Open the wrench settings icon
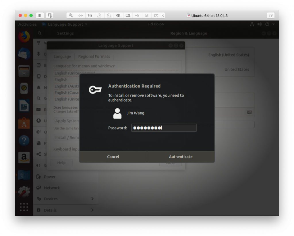 pos(71,16)
